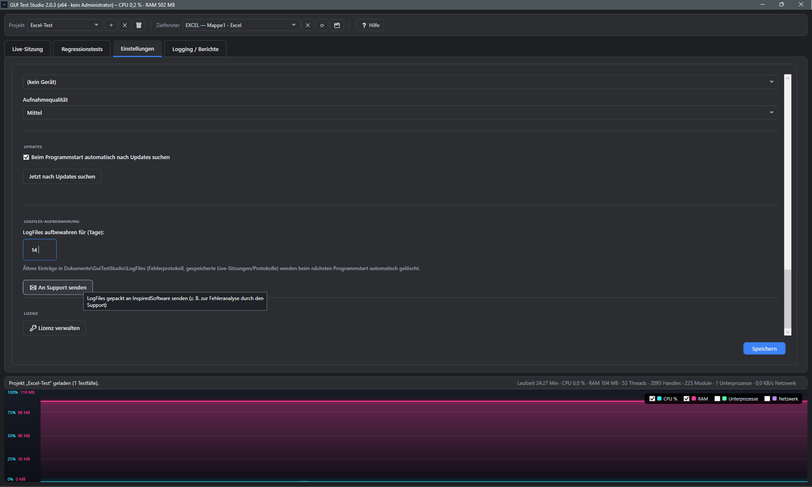Click the key icon on Lizenz verwalten
The width and height of the screenshot is (812, 487).
pyautogui.click(x=33, y=328)
